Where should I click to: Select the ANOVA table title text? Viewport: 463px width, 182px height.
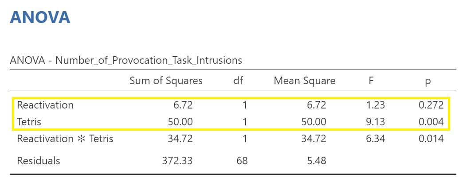tap(126, 61)
